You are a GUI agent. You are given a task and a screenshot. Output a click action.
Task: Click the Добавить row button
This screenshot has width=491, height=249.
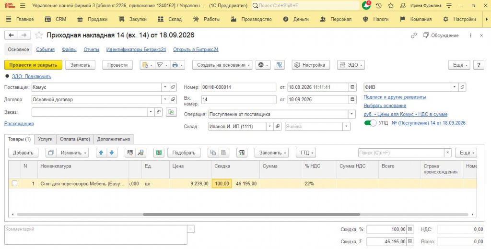[x=23, y=153]
